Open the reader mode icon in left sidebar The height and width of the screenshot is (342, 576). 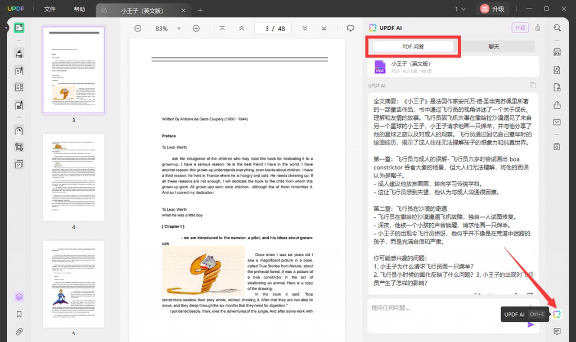(19, 28)
